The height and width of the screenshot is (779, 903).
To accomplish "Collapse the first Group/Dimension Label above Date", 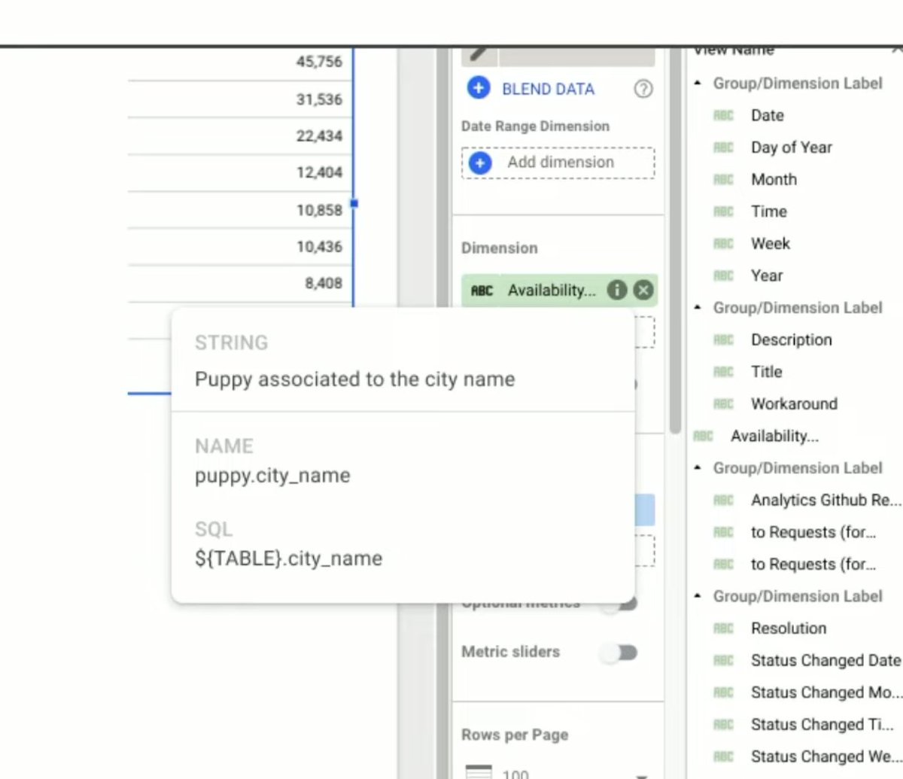I will [698, 83].
